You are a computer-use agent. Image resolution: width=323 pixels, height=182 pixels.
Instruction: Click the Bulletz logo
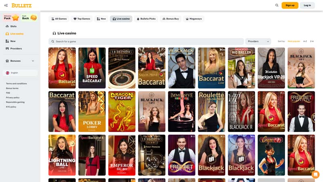pos(21,5)
